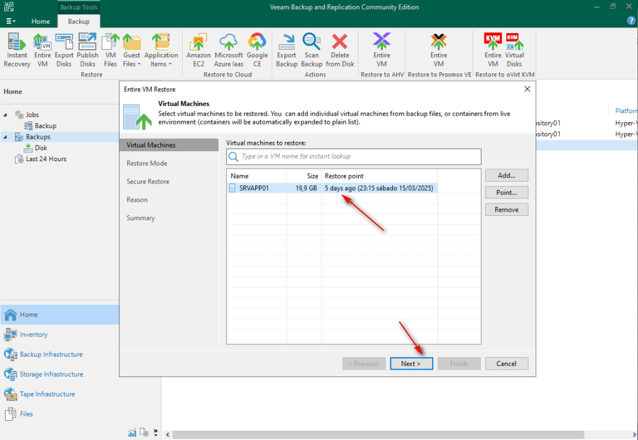The height and width of the screenshot is (440, 638).
Task: Collapse the Backups tree node
Action: tap(6, 137)
